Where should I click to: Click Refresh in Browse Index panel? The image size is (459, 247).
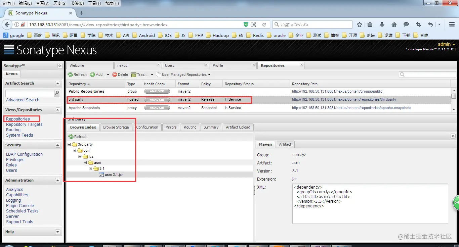click(78, 137)
